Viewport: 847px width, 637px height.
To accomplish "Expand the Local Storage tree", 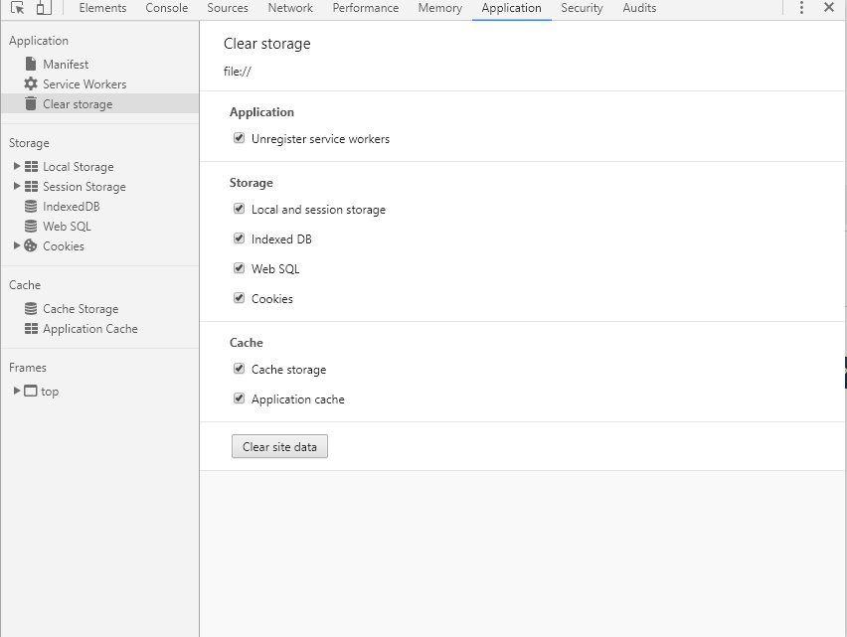I will [17, 166].
